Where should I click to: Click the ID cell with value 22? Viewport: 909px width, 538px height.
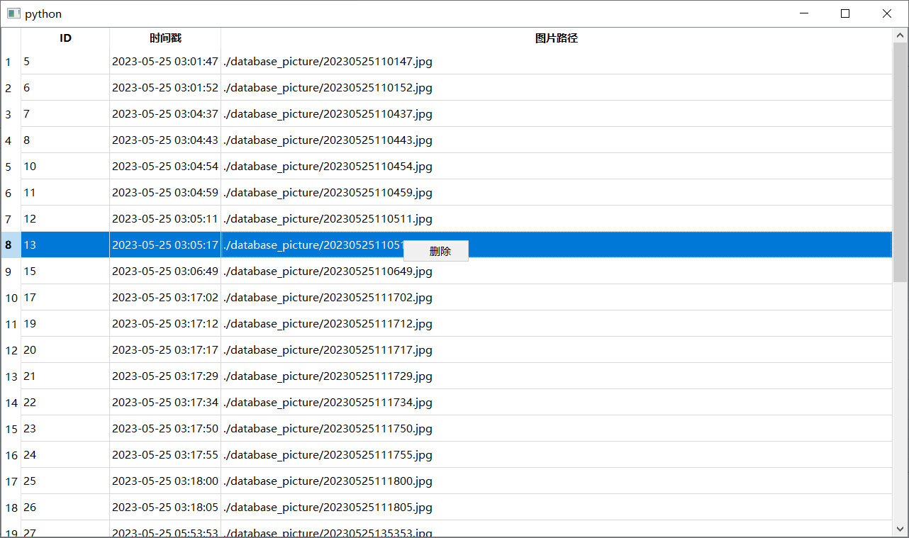point(65,403)
